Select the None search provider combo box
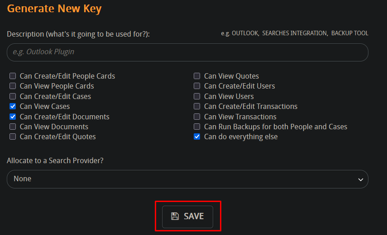 coord(187,179)
